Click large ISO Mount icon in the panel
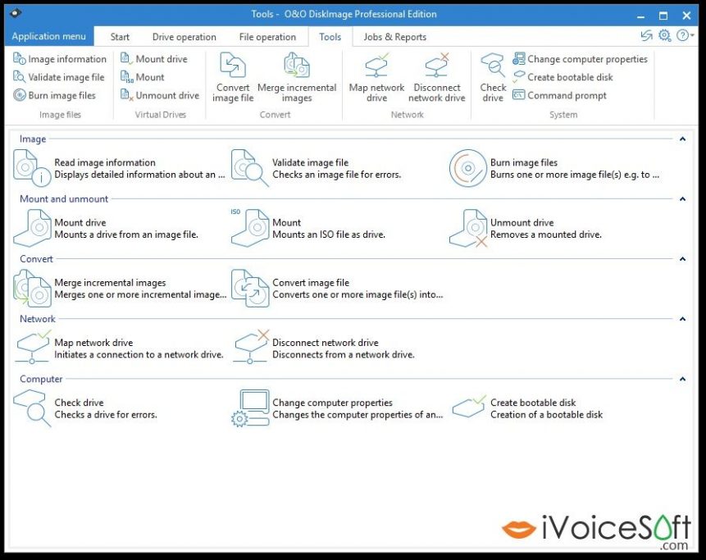The width and height of the screenshot is (706, 560). coord(250,228)
